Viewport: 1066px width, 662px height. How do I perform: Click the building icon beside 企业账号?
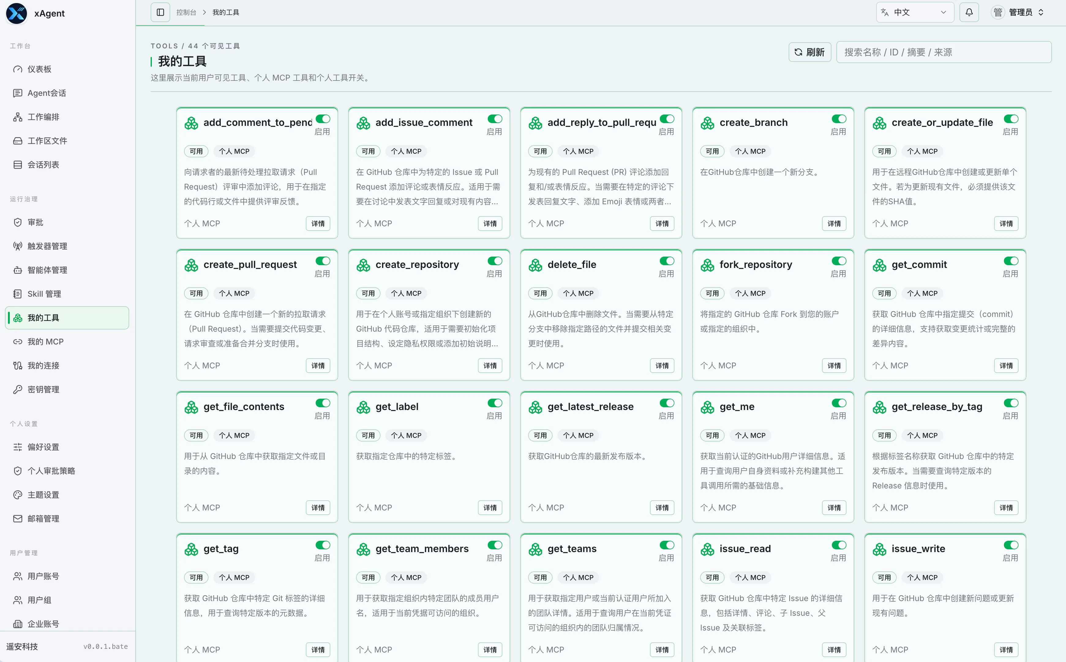17,624
